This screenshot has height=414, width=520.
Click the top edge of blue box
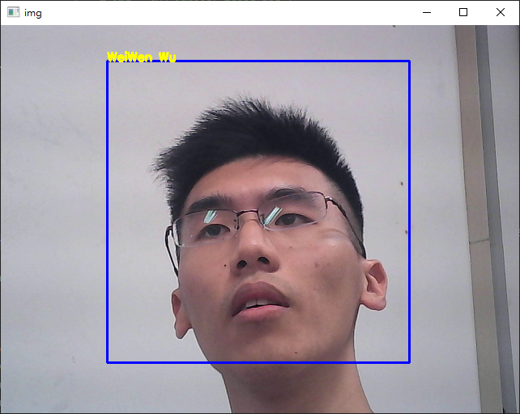(259, 61)
